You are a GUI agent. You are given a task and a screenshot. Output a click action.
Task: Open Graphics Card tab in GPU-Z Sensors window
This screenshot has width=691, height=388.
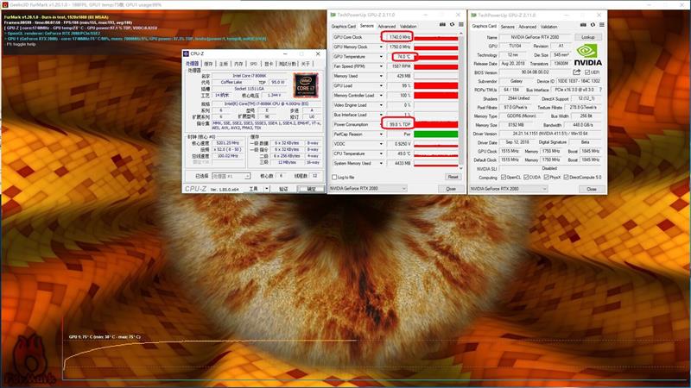(343, 27)
